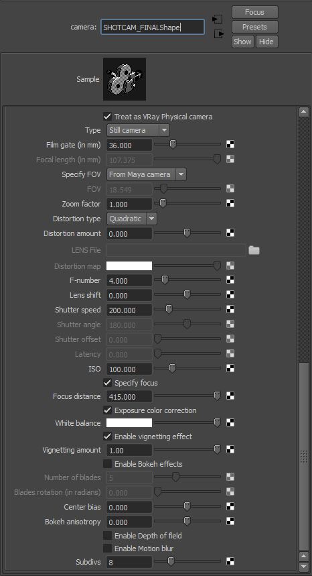Toggle the Specify focus checkbox
Image resolution: width=312 pixels, height=576 pixels.
107,383
